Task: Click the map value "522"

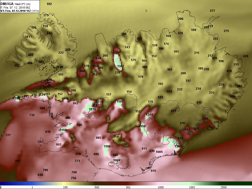Action: click(140, 38)
